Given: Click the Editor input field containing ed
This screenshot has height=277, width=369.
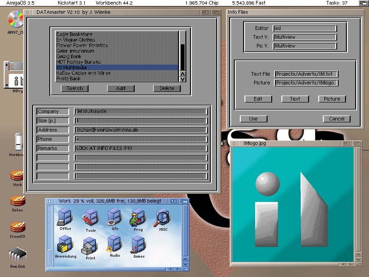Looking at the screenshot, I should pyautogui.click(x=304, y=29).
